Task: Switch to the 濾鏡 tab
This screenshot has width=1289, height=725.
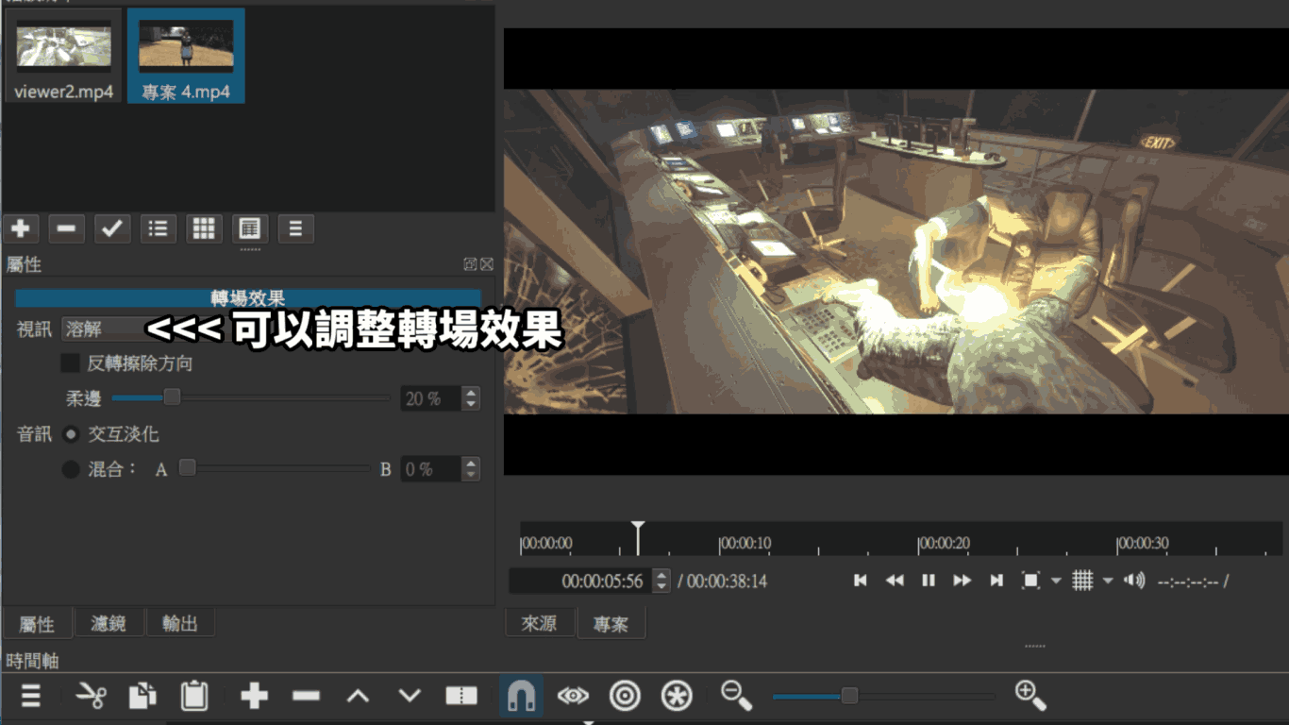Action: 109,623
